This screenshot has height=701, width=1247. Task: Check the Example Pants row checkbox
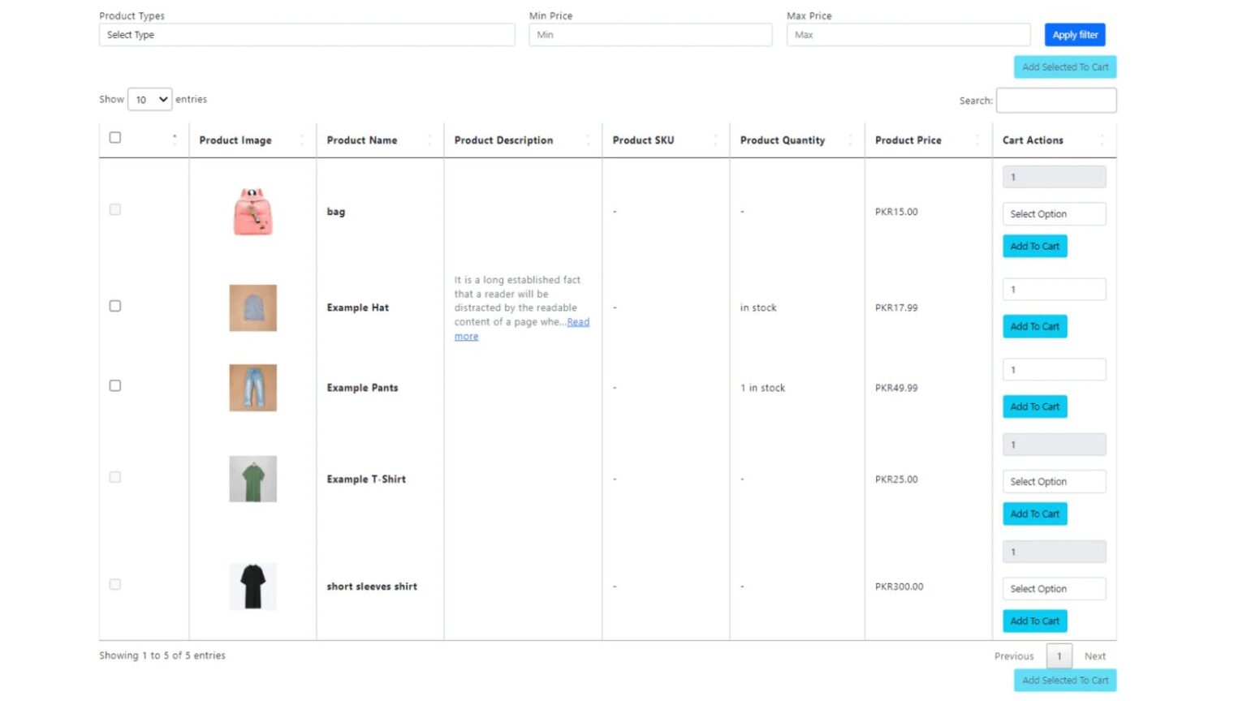point(114,385)
